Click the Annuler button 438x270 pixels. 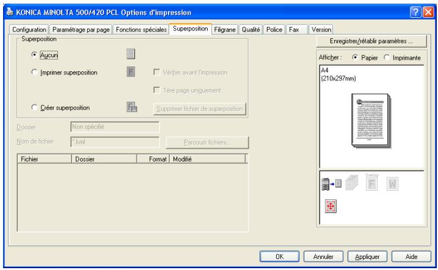click(x=323, y=257)
